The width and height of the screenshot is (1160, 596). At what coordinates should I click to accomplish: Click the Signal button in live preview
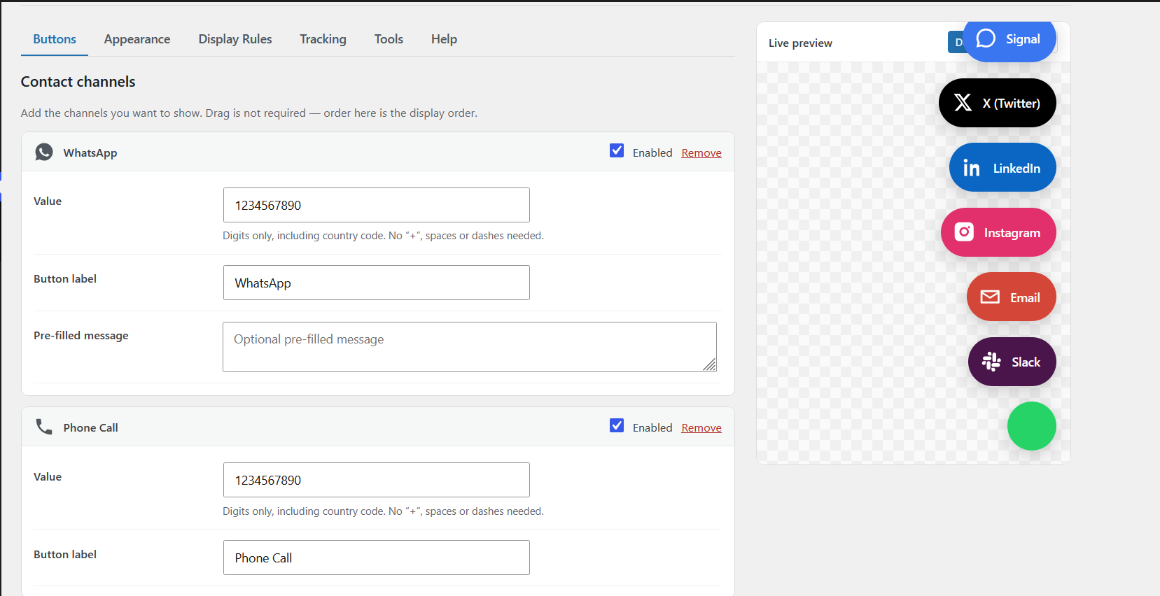pos(1009,41)
